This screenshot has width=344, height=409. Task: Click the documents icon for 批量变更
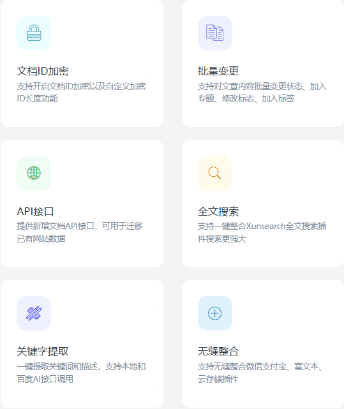point(215,33)
